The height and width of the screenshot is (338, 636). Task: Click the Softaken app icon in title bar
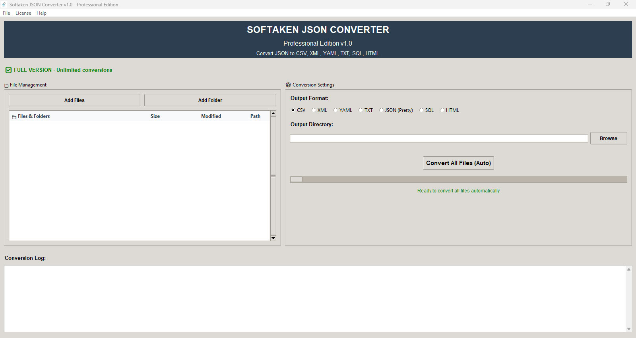(4, 4)
